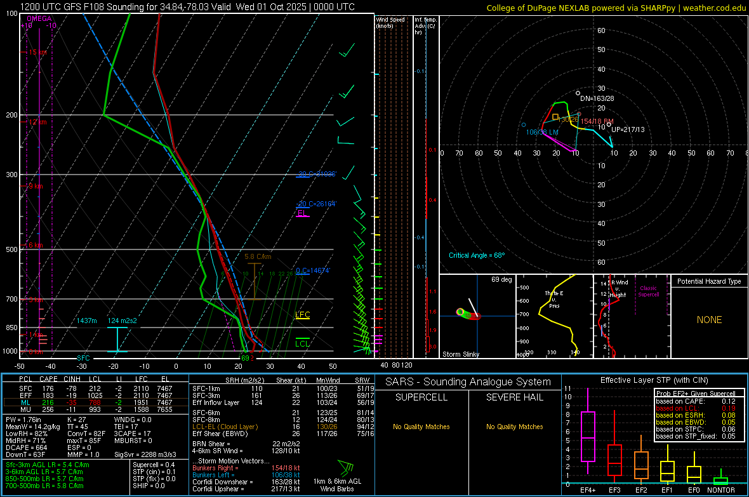
Task: Click the 154/18 RM storm motion label
Action: 597,121
